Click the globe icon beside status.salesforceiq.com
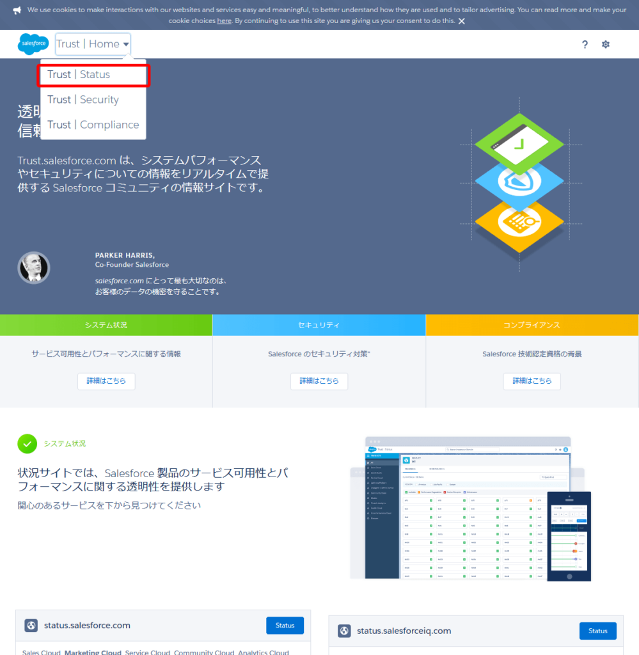 [345, 631]
